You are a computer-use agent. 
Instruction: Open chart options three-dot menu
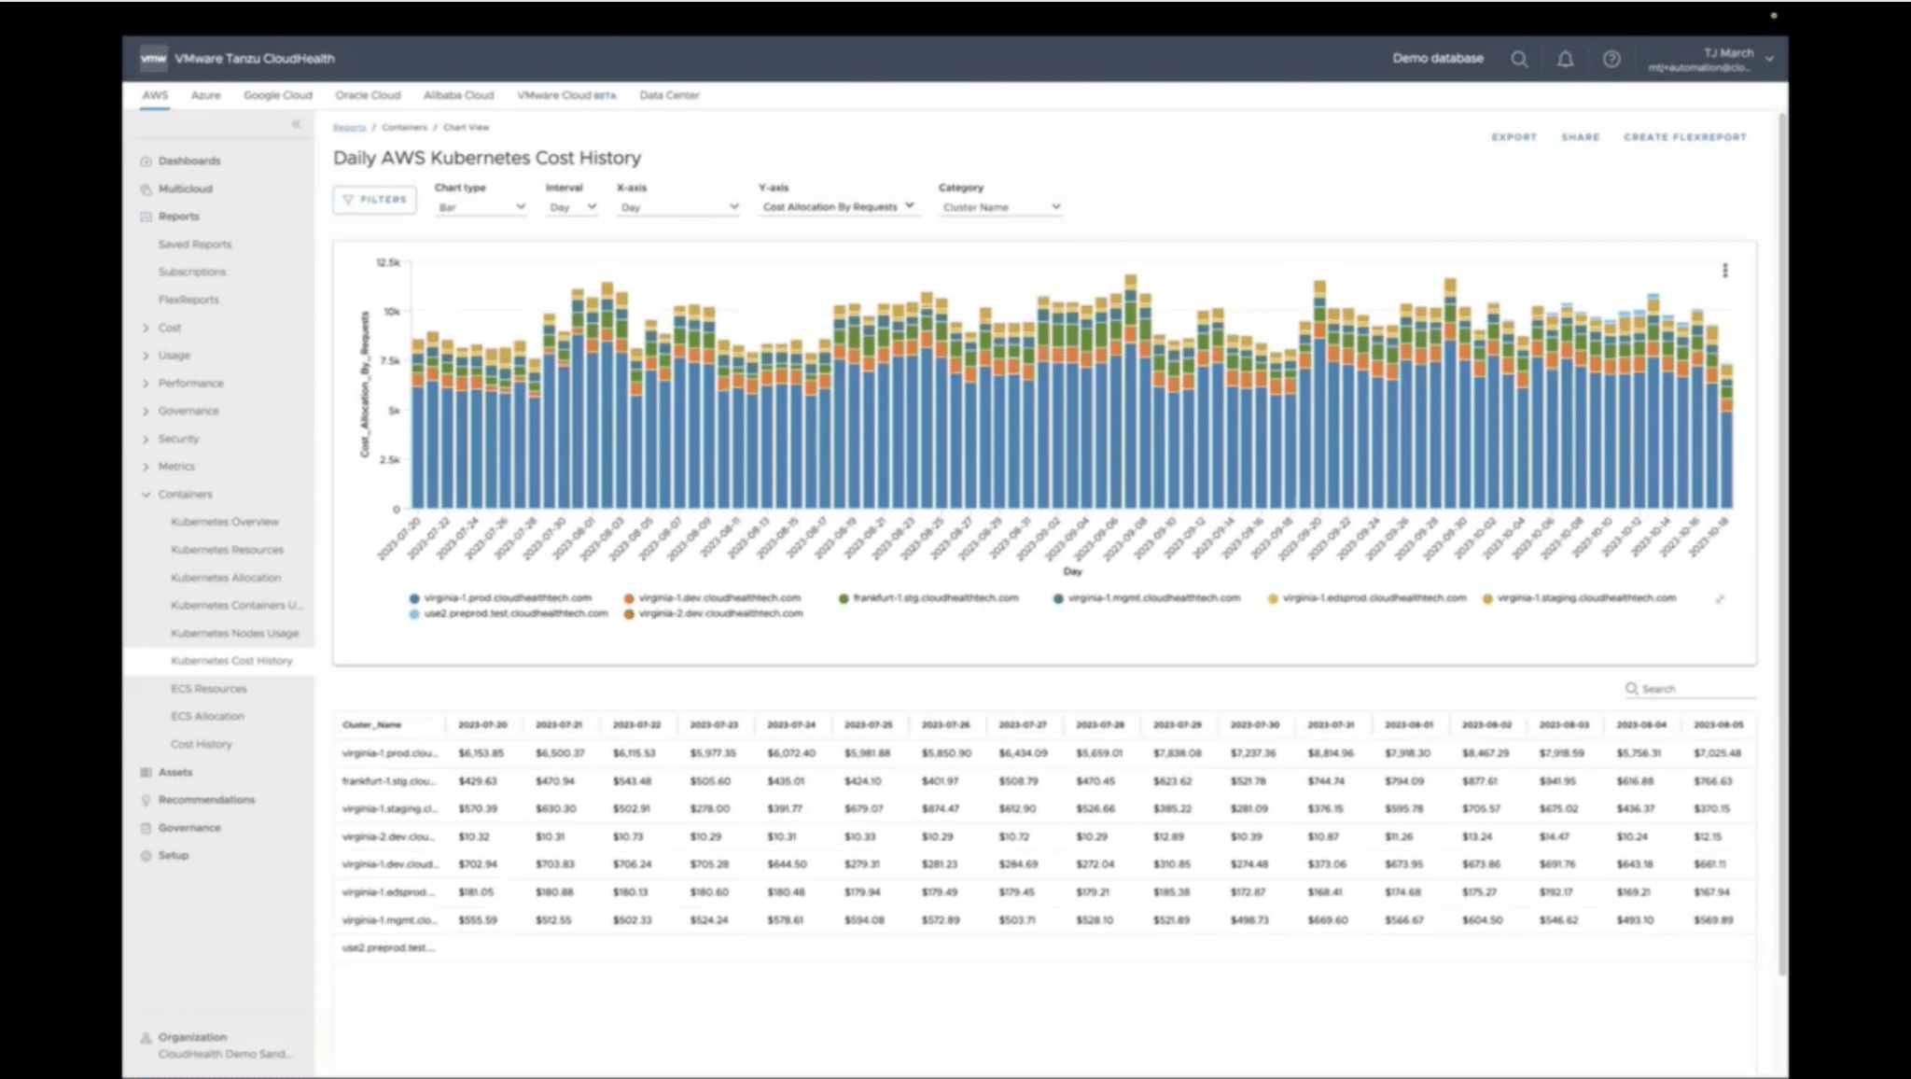(1724, 270)
